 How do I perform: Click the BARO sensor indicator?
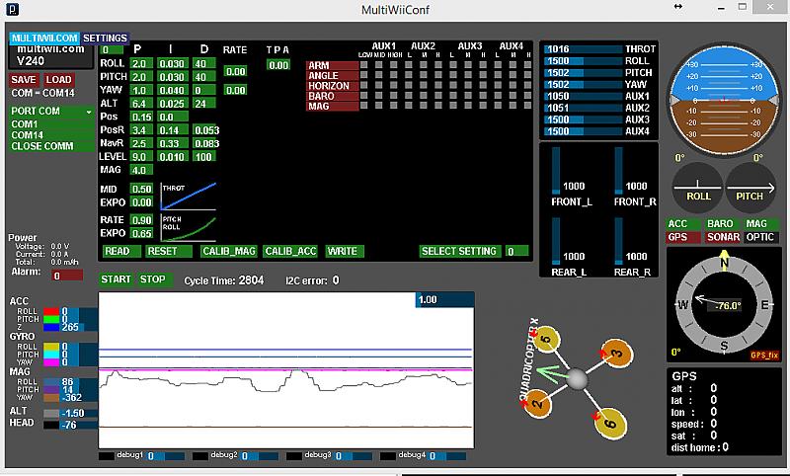tap(723, 223)
